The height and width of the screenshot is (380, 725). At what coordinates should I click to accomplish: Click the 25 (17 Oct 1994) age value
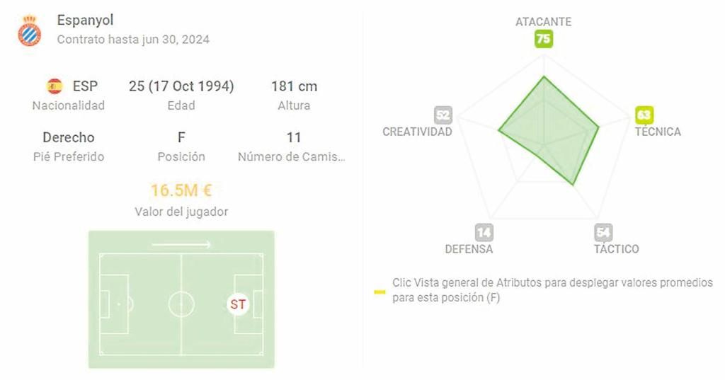click(181, 86)
